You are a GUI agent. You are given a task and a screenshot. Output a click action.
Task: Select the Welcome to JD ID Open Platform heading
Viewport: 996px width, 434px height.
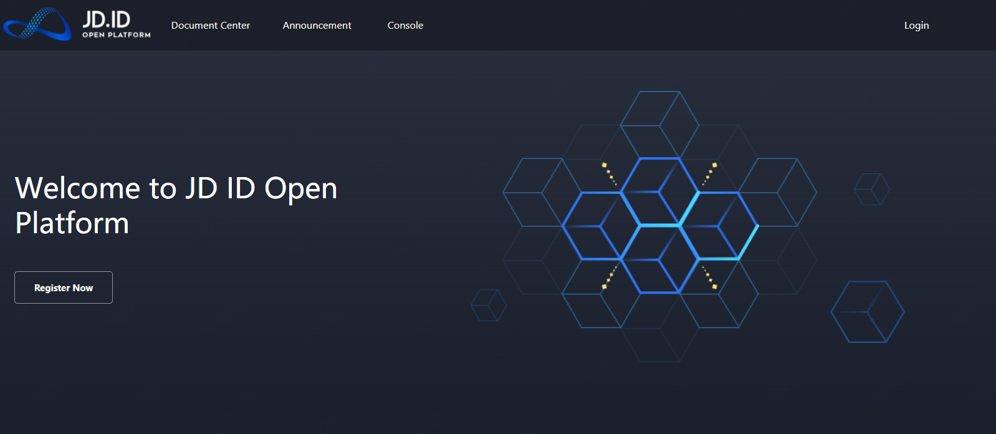176,206
